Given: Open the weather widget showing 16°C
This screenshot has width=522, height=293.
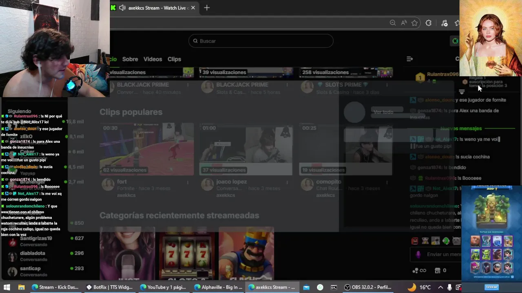Looking at the screenshot, I should [419, 287].
